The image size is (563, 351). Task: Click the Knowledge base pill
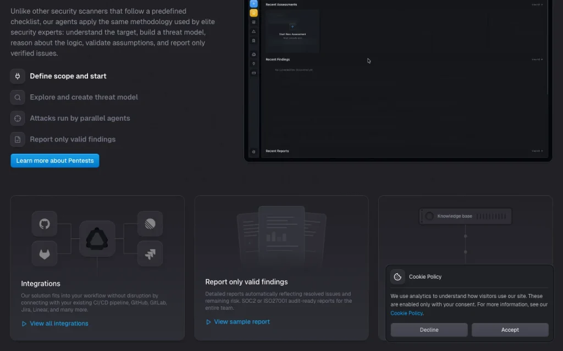[466, 216]
